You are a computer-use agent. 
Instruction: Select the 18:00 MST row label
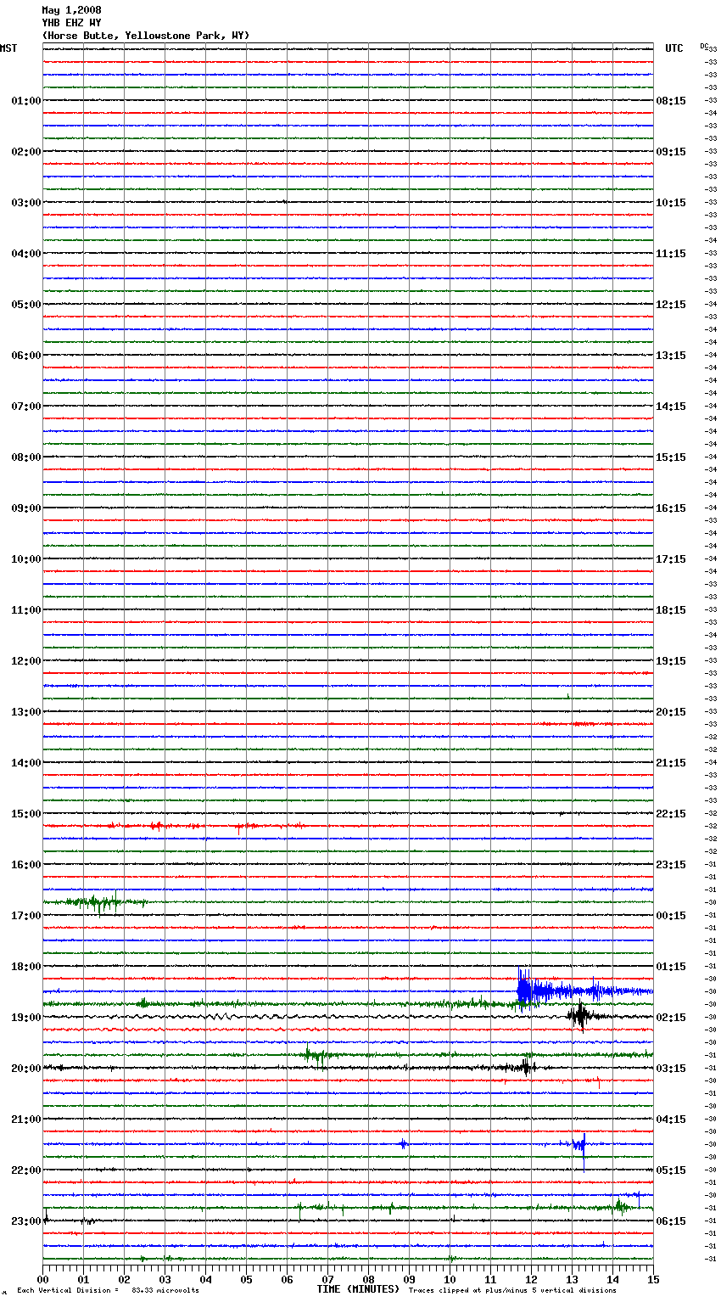pyautogui.click(x=26, y=967)
